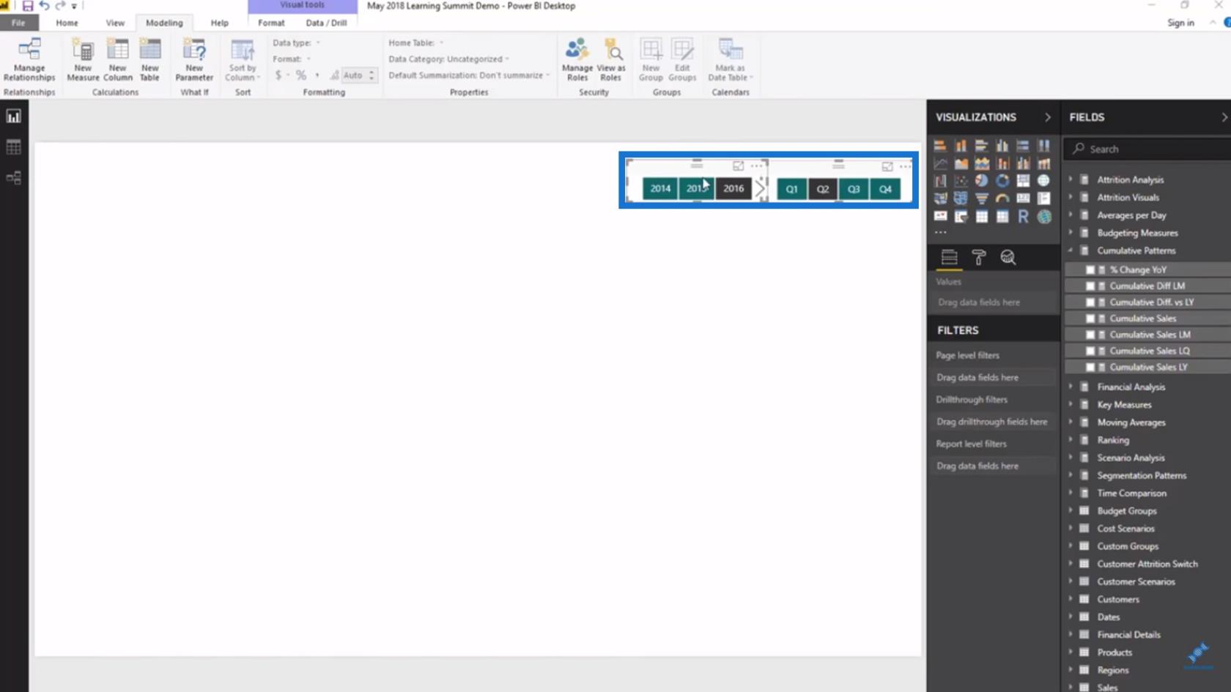Select the waterfall chart visualization
The image size is (1231, 692).
pos(940,180)
